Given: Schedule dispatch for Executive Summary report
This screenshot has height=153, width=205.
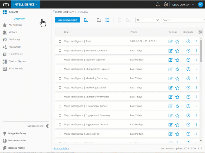Looking at the screenshot, I should pos(188,51).
